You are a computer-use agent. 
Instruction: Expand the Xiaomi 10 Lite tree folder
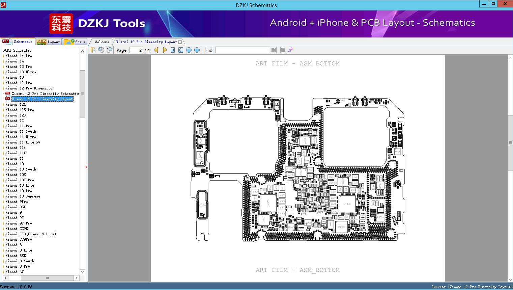(x=20, y=185)
